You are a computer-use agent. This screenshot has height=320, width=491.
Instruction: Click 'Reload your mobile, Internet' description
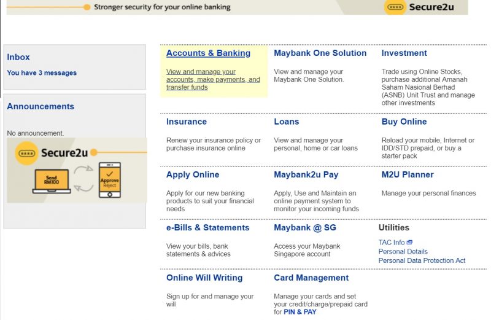tap(428, 148)
